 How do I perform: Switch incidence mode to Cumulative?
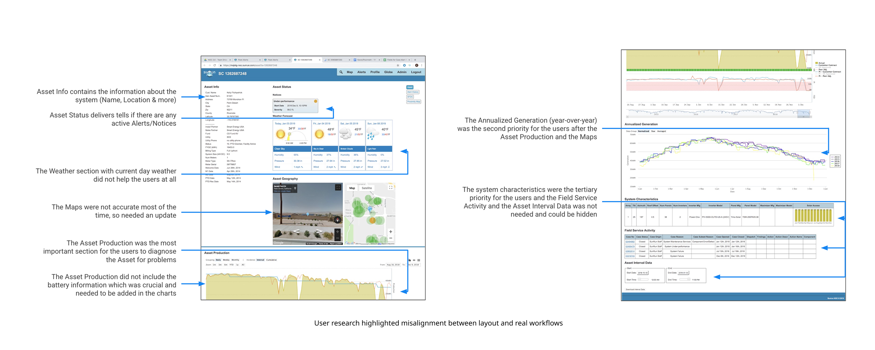[272, 260]
